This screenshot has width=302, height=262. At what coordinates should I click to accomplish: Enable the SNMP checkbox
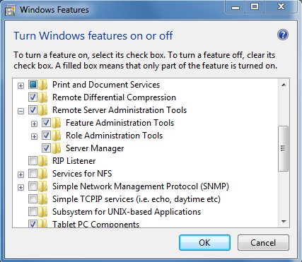click(33, 186)
